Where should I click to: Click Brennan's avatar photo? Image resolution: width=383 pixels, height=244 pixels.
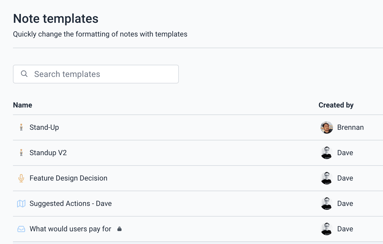pyautogui.click(x=327, y=127)
